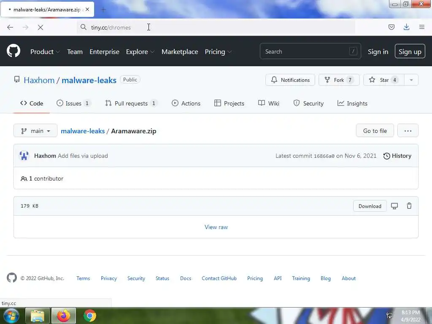Click network icon in system tray
Screen dimensions: 432x324
coord(389,315)
